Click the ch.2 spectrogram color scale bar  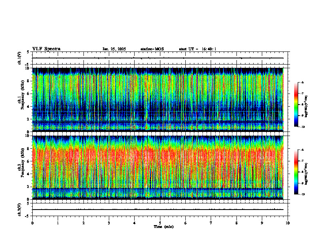click(296, 172)
